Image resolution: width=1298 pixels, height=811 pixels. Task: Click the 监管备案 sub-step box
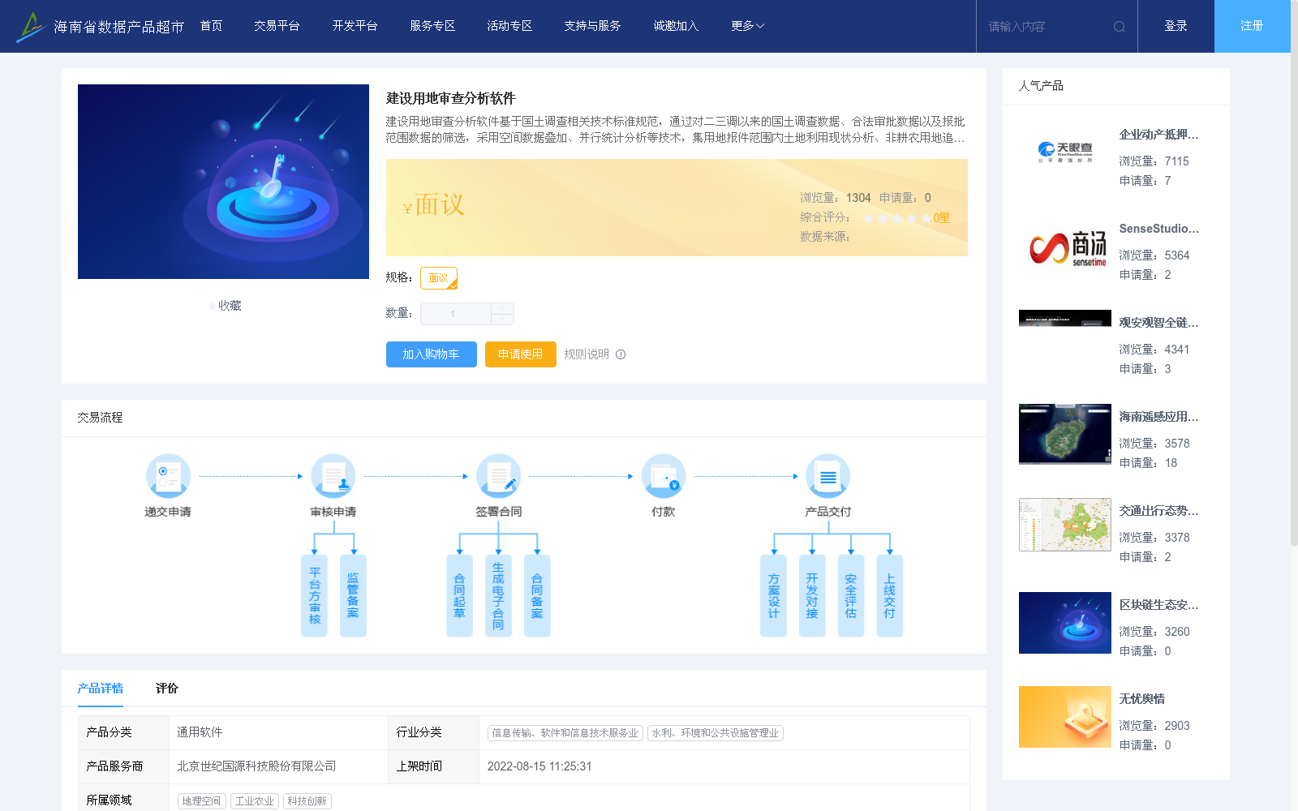click(x=353, y=595)
